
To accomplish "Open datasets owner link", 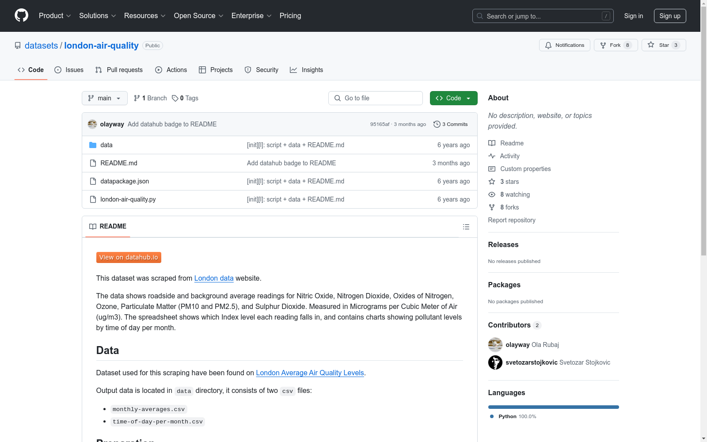I will (41, 46).
